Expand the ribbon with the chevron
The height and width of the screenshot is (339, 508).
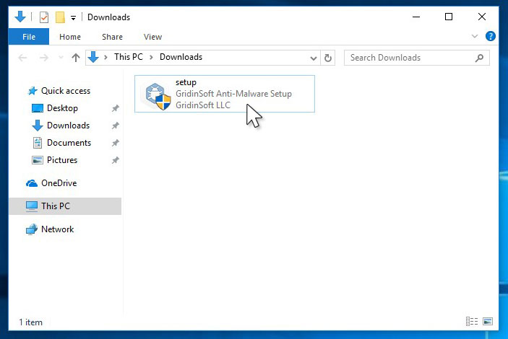click(475, 36)
